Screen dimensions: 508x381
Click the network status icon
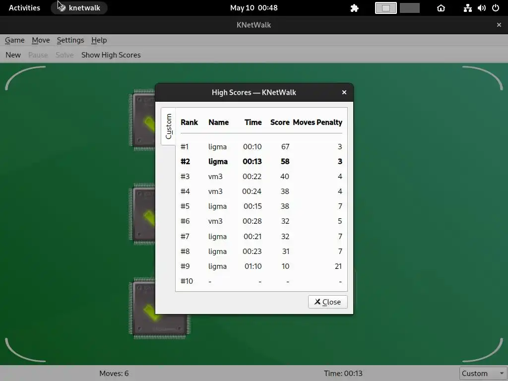(x=467, y=8)
